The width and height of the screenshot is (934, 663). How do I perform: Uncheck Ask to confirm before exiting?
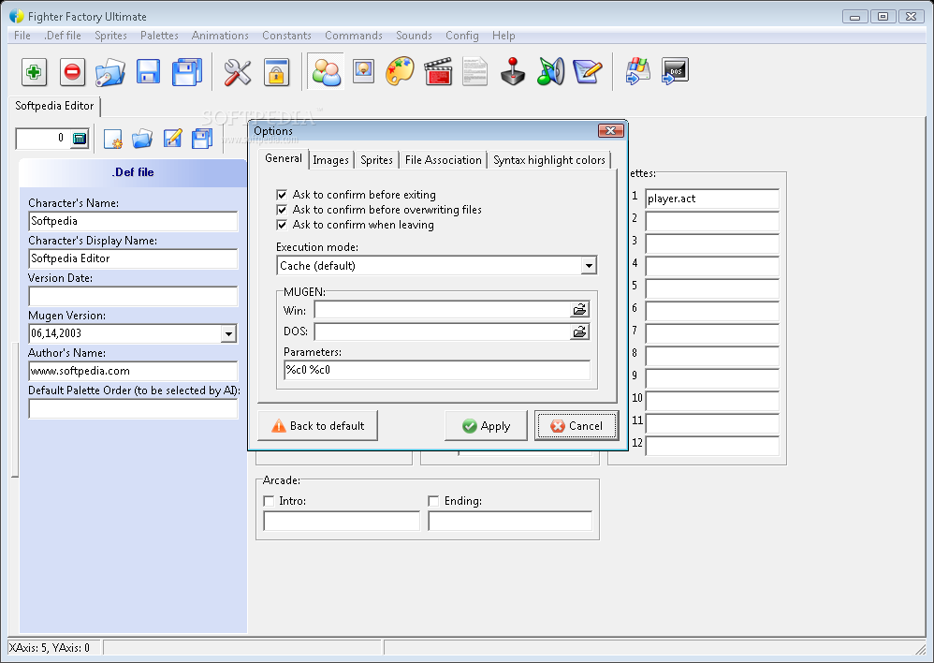click(x=282, y=195)
